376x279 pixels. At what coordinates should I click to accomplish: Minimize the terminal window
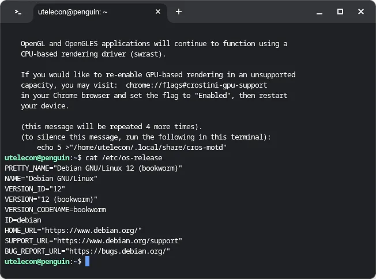click(319, 12)
